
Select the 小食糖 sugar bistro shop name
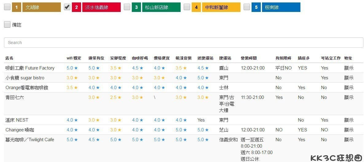(25, 78)
